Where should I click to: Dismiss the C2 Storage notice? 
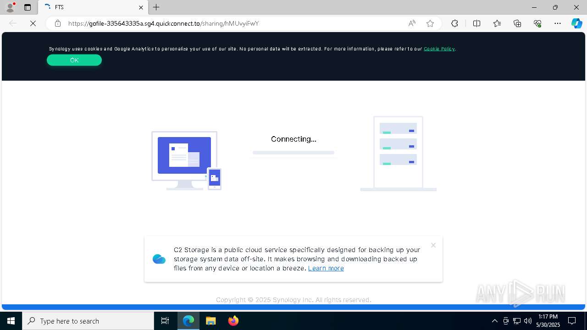[x=433, y=245]
